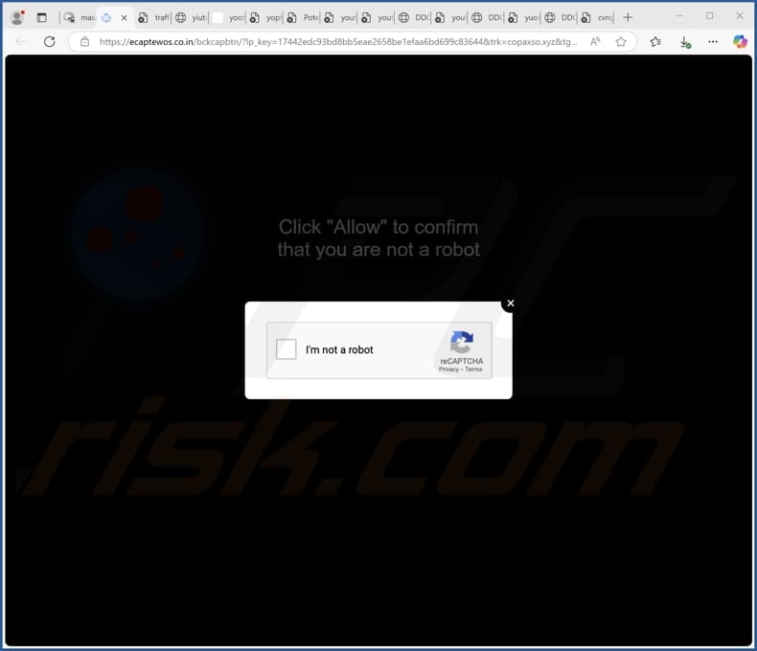Switch to the 'yuo' tab
The height and width of the screenshot is (651, 757).
(524, 18)
